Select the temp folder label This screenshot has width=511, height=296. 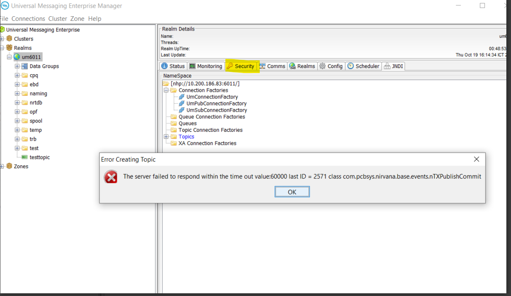click(x=36, y=130)
